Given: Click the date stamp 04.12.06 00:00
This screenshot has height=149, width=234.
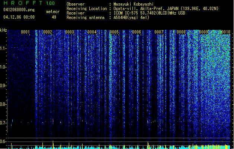Looking at the screenshot, I should click(19, 17).
